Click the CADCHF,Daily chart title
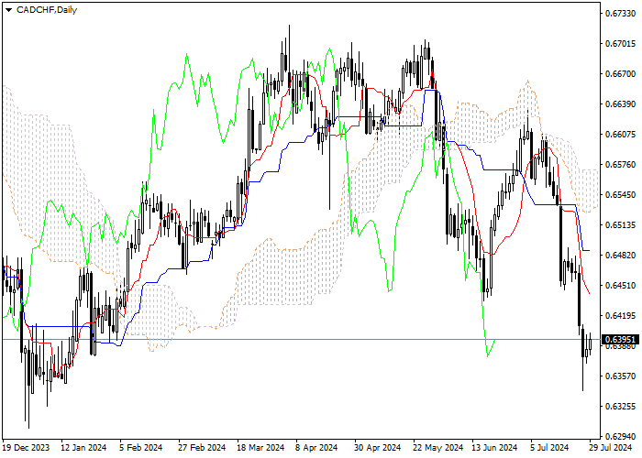This screenshot has width=642, height=458. coord(47,10)
